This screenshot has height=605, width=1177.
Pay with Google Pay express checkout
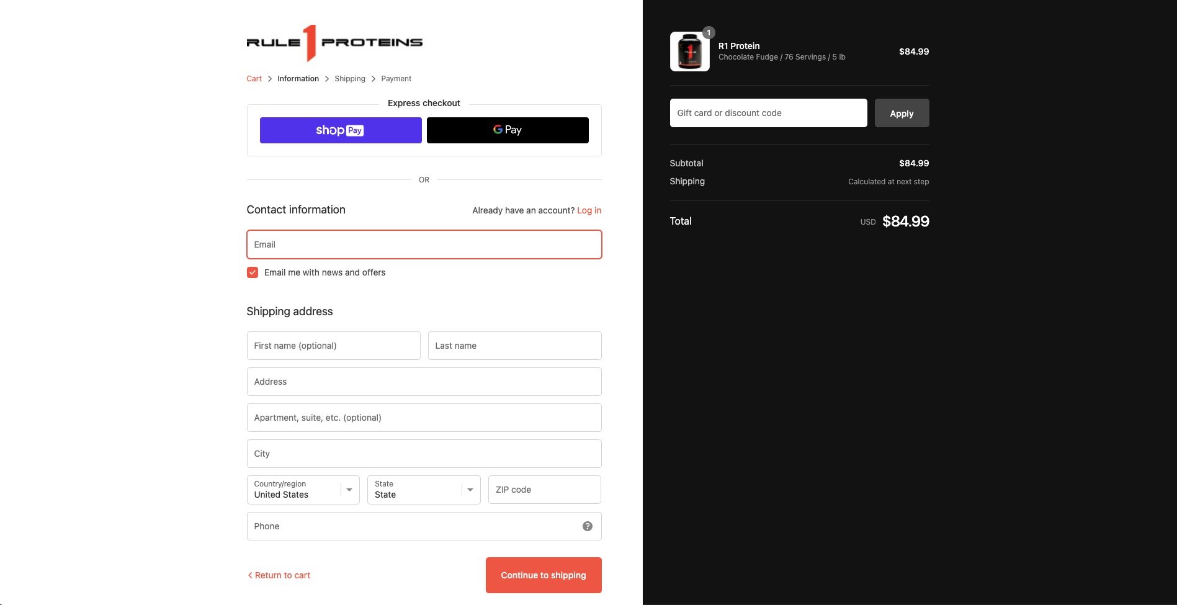508,130
